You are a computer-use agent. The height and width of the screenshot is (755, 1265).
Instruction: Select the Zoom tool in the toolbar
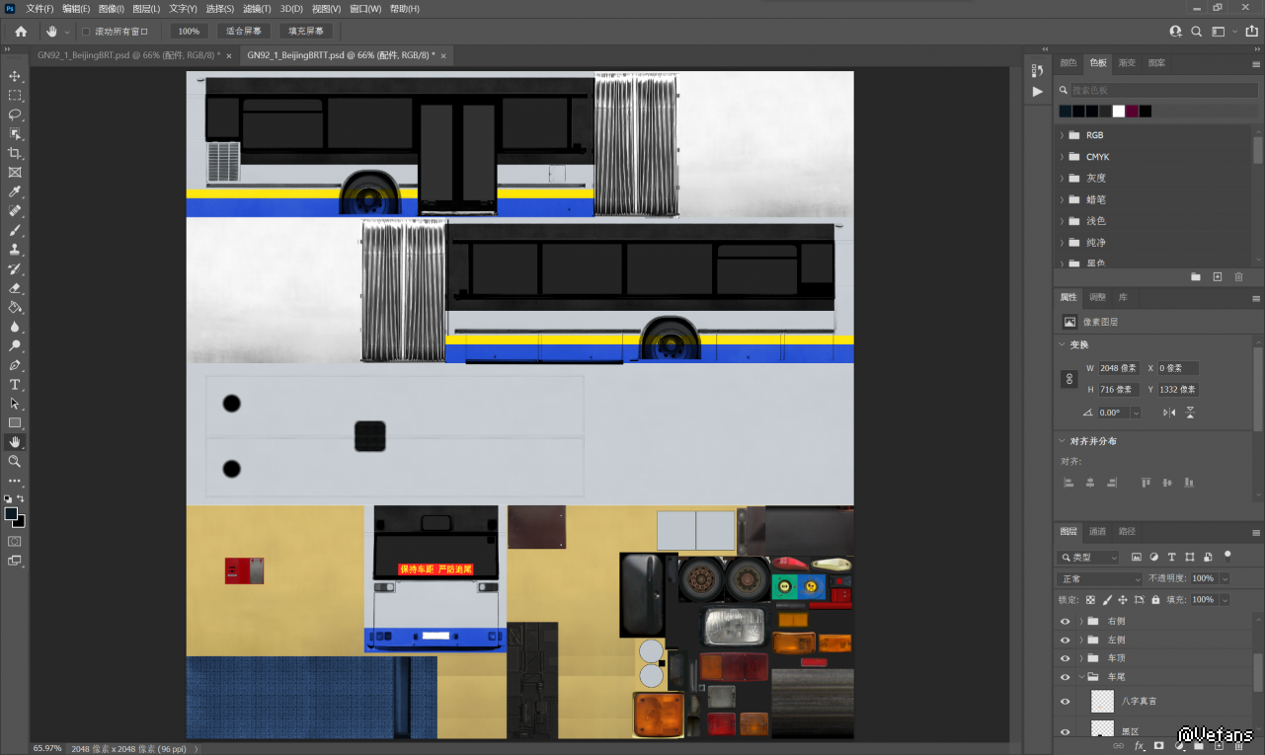coord(15,461)
